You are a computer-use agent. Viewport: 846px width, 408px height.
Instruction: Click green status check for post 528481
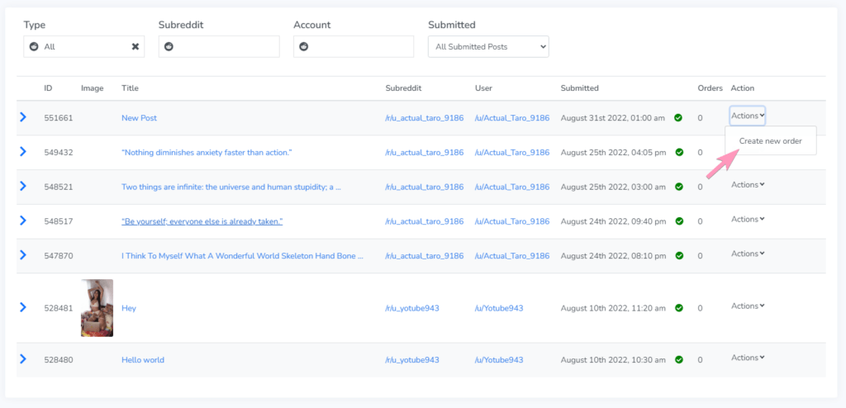coord(678,308)
